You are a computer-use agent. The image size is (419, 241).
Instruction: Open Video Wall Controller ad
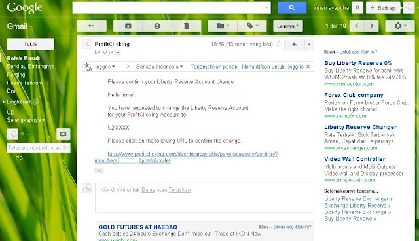coord(355,159)
